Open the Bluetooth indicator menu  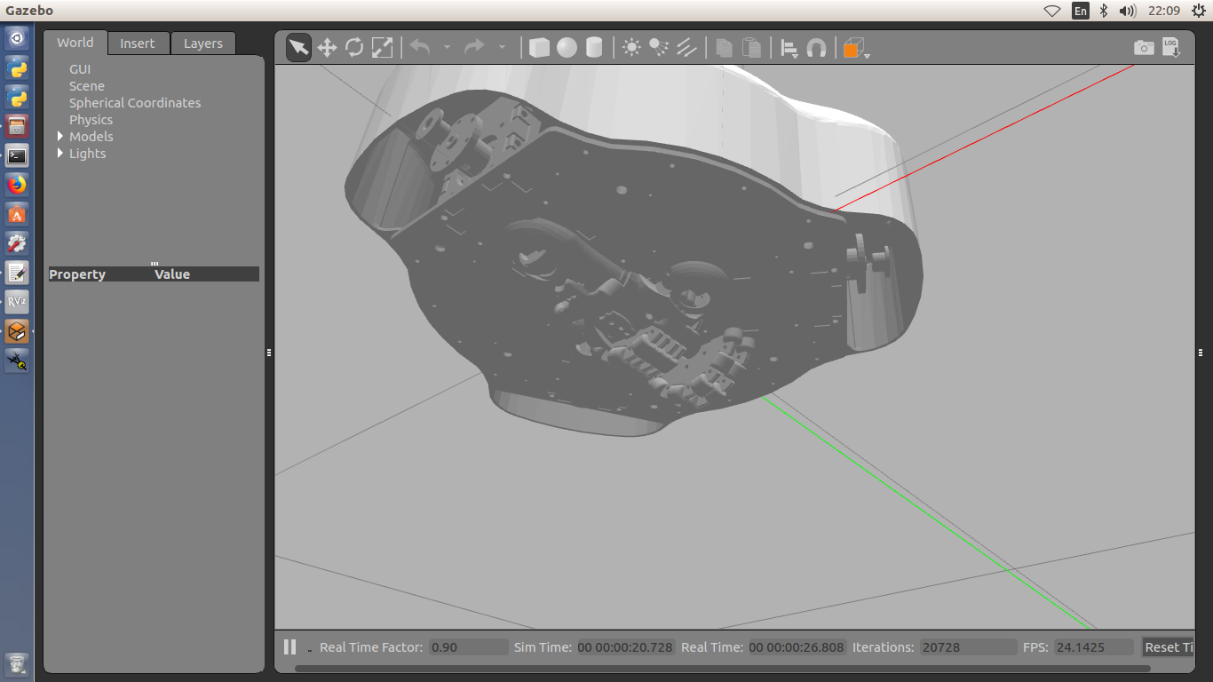[1104, 11]
